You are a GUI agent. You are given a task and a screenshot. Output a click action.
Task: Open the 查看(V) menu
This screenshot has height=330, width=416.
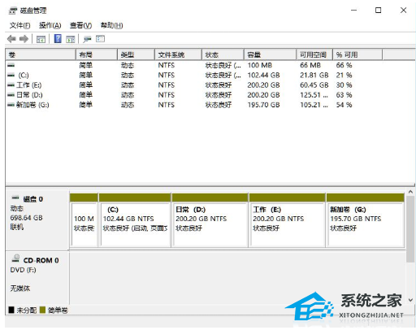click(80, 25)
